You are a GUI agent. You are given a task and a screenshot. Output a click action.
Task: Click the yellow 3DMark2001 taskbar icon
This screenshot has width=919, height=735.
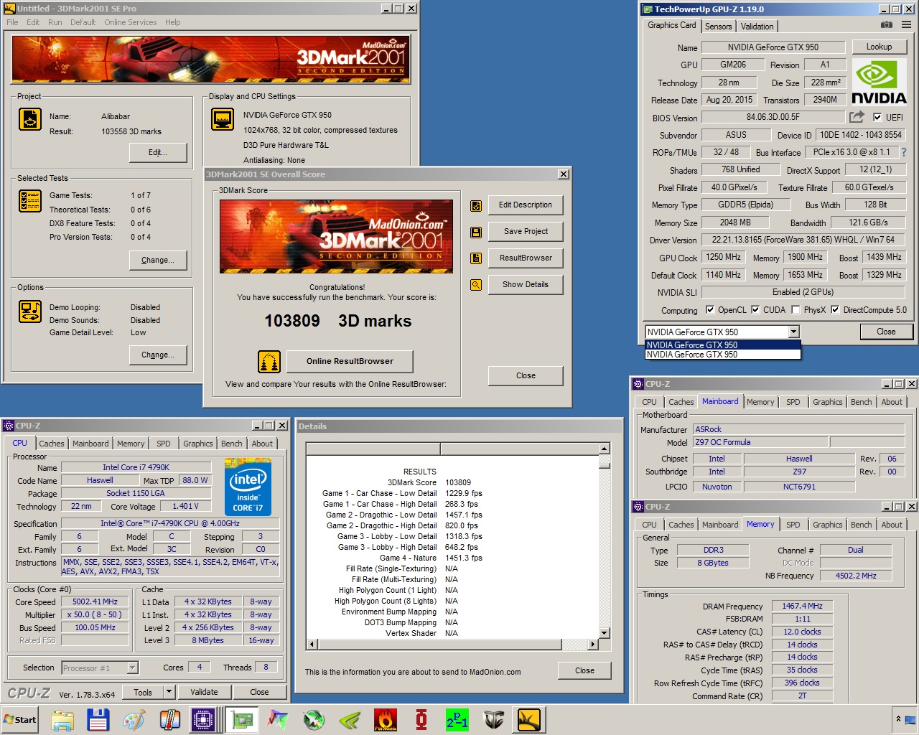[x=529, y=720]
